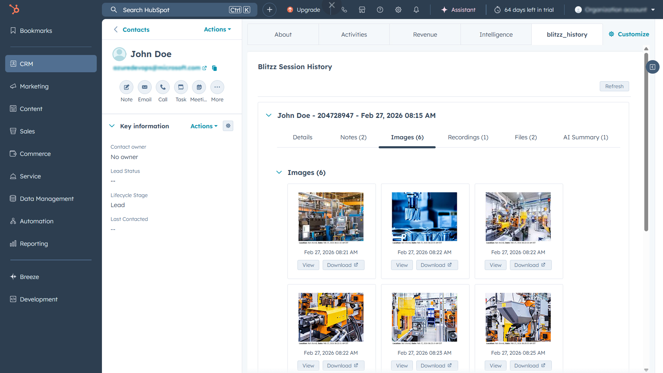Open the CRM section
Image resolution: width=663 pixels, height=373 pixels.
[51, 64]
